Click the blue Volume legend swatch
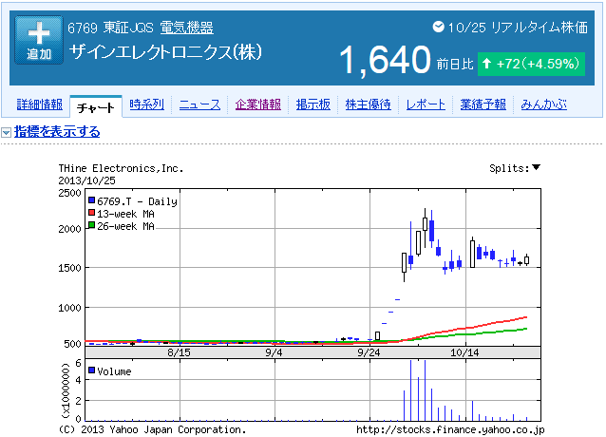Screen dimensions: 606x437 point(91,370)
